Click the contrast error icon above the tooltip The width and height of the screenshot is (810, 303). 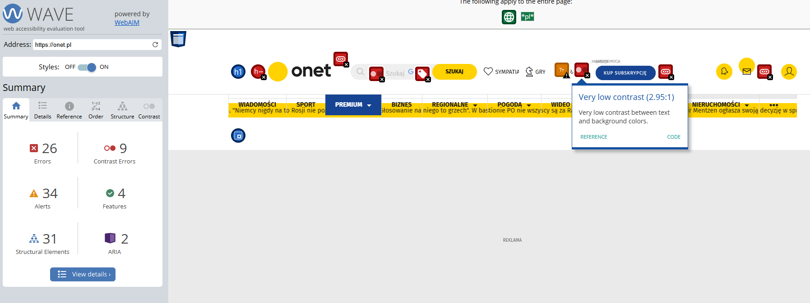pos(582,70)
